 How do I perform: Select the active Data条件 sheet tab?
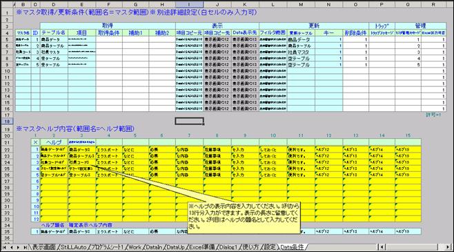292,247
